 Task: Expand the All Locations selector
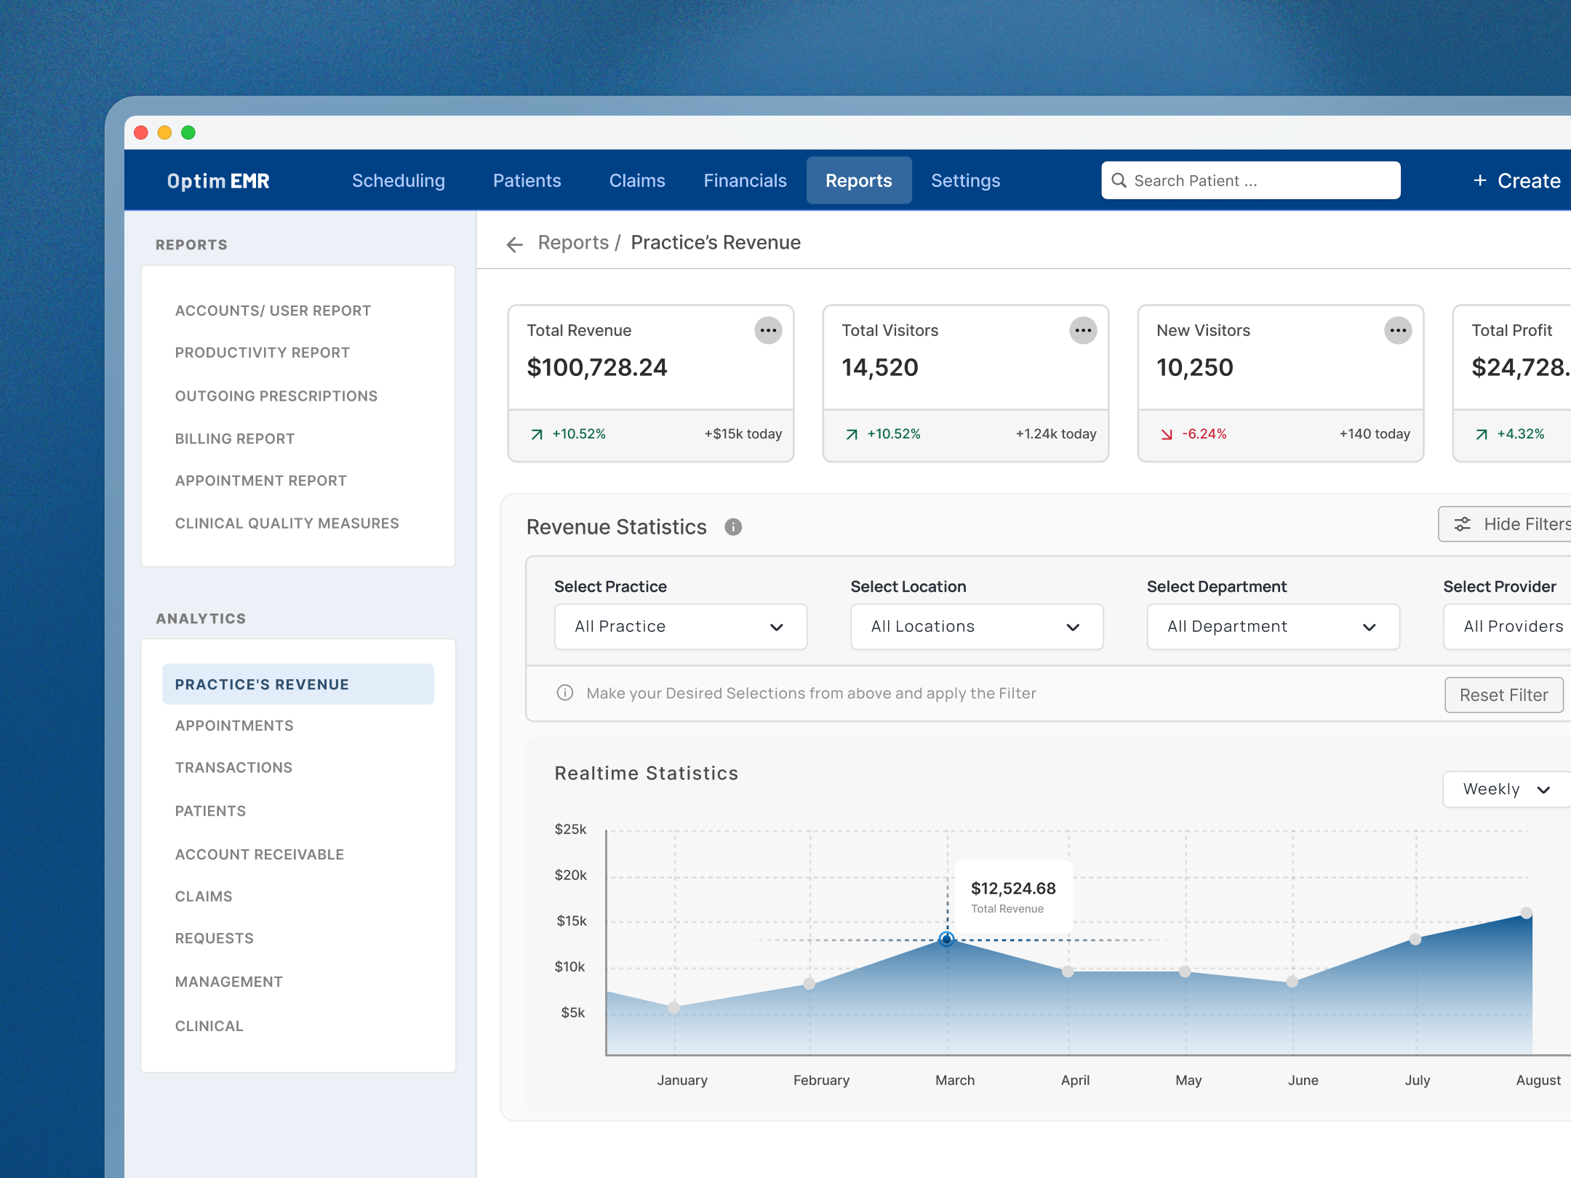pos(976,626)
